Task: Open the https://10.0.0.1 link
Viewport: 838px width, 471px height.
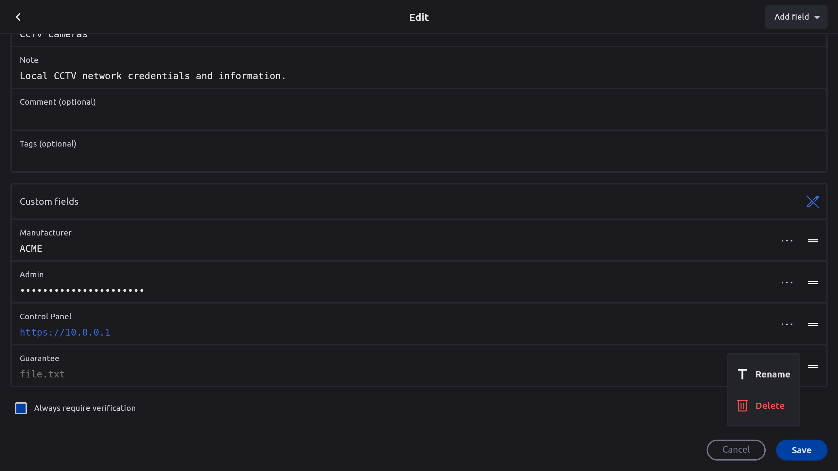Action: click(65, 332)
